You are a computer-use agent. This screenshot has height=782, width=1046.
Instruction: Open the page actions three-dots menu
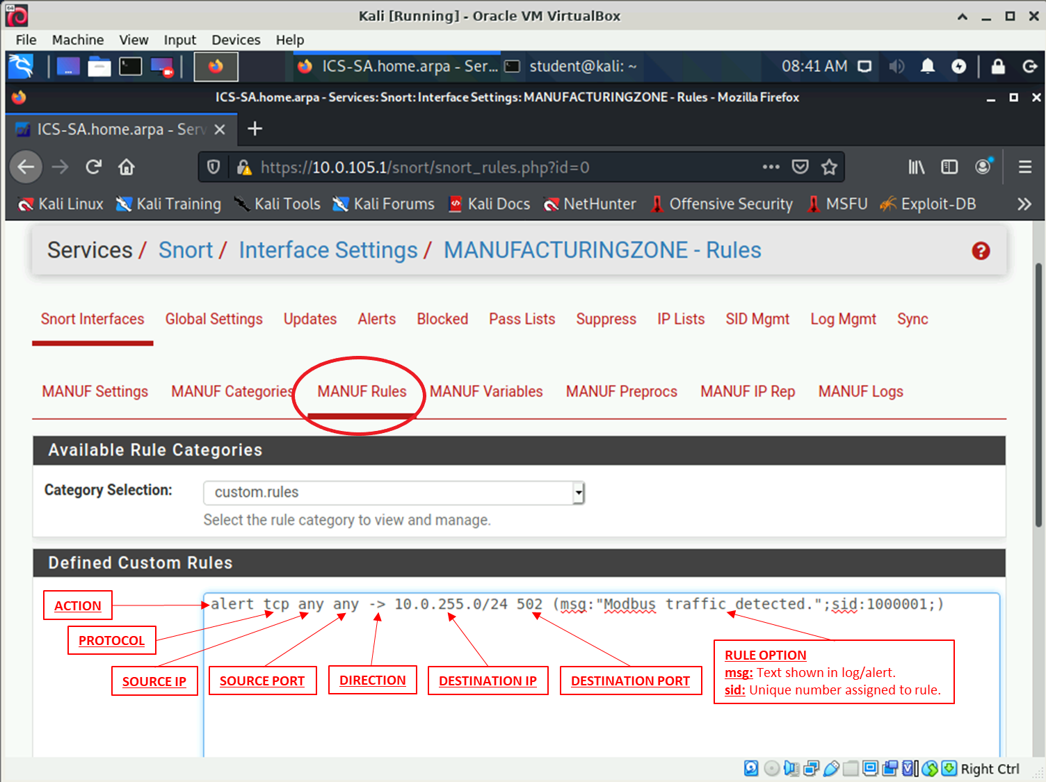click(x=771, y=167)
